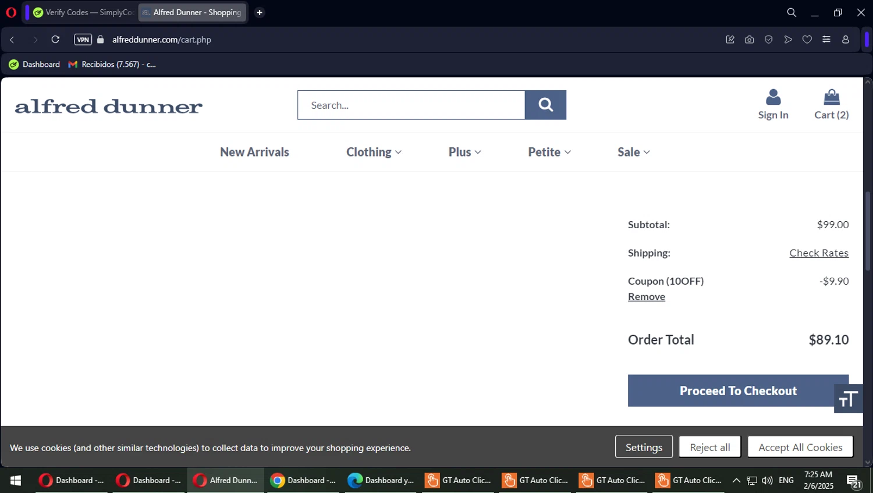Click the site padlock security icon
873x493 pixels.
(x=101, y=40)
